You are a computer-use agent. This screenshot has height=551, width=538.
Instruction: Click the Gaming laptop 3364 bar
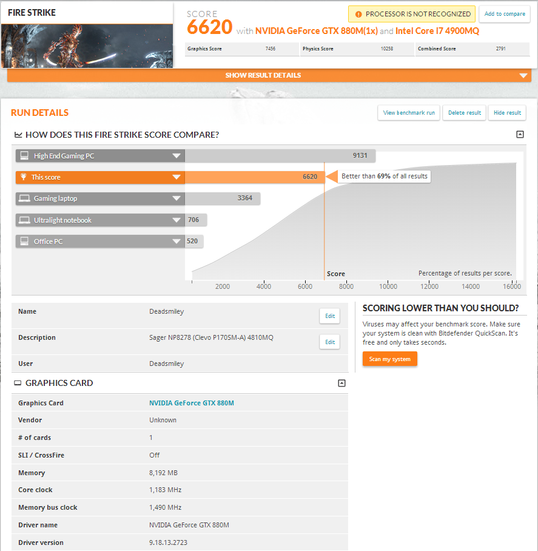coord(223,198)
